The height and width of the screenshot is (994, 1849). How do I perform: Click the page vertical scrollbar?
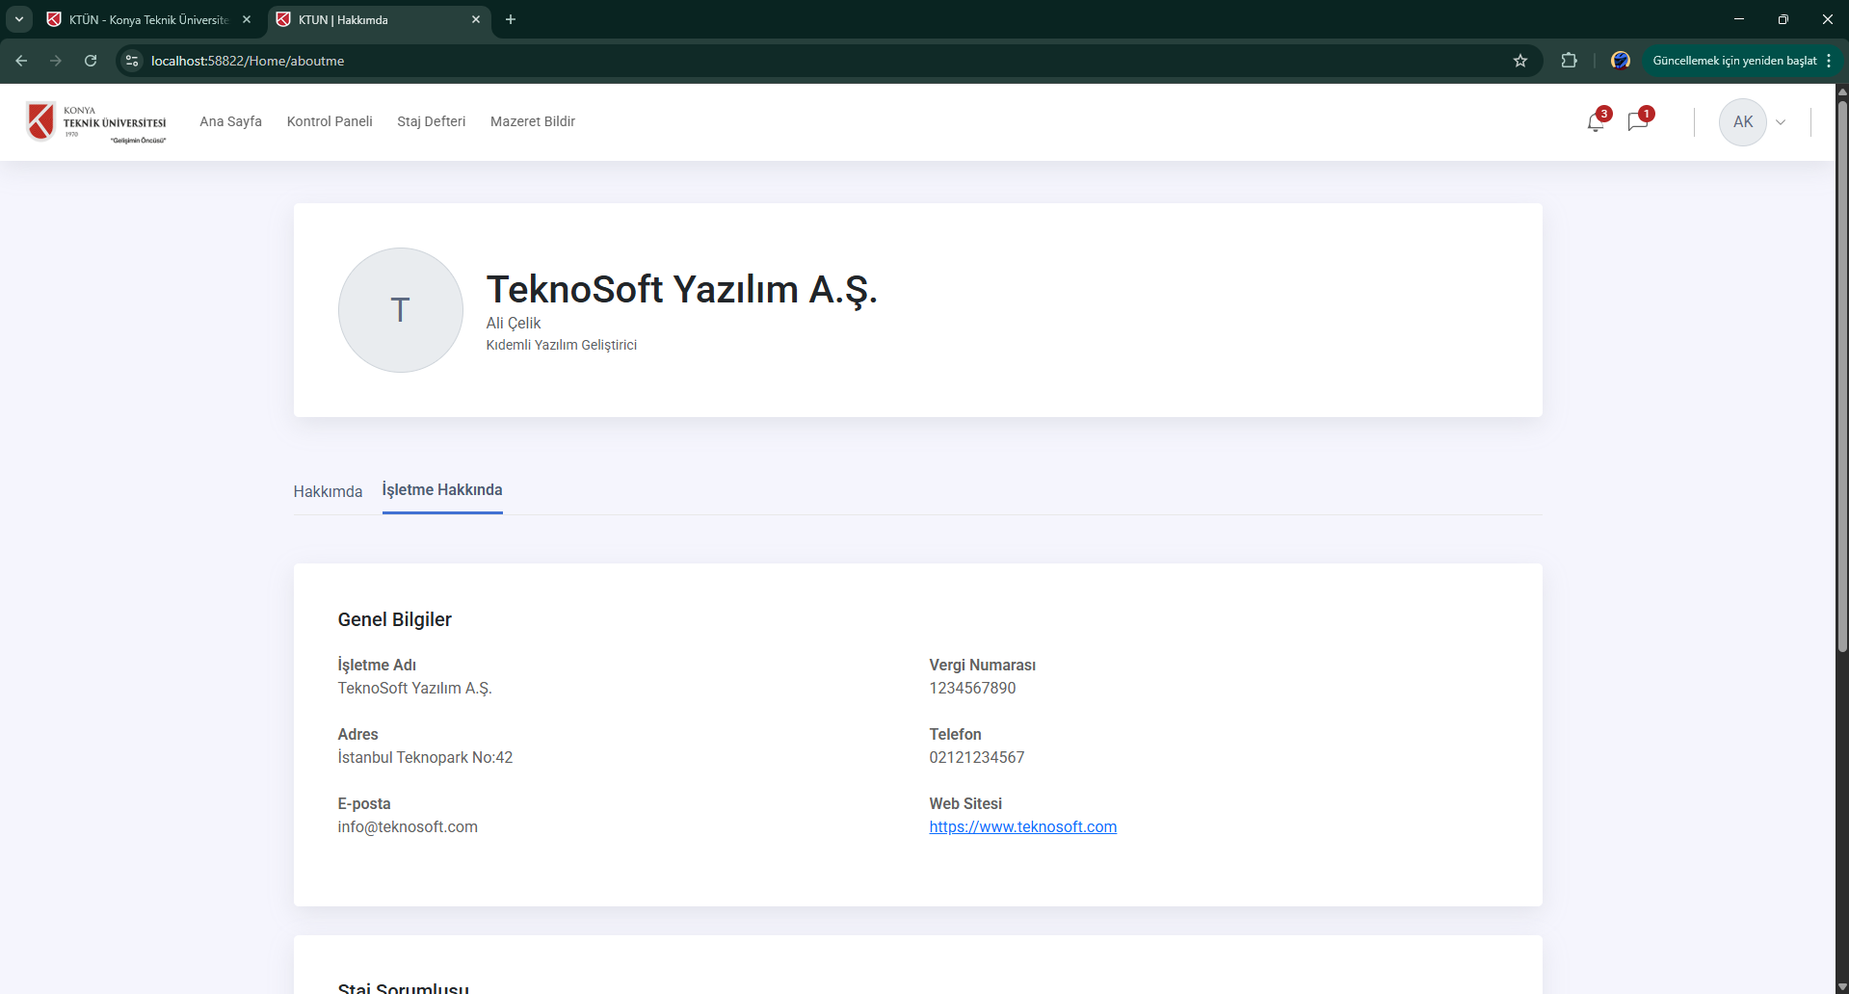pyautogui.click(x=1841, y=385)
